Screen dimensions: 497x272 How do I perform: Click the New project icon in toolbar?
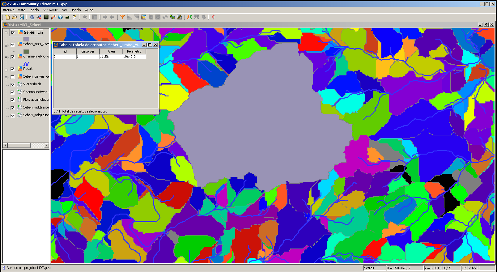click(7, 17)
